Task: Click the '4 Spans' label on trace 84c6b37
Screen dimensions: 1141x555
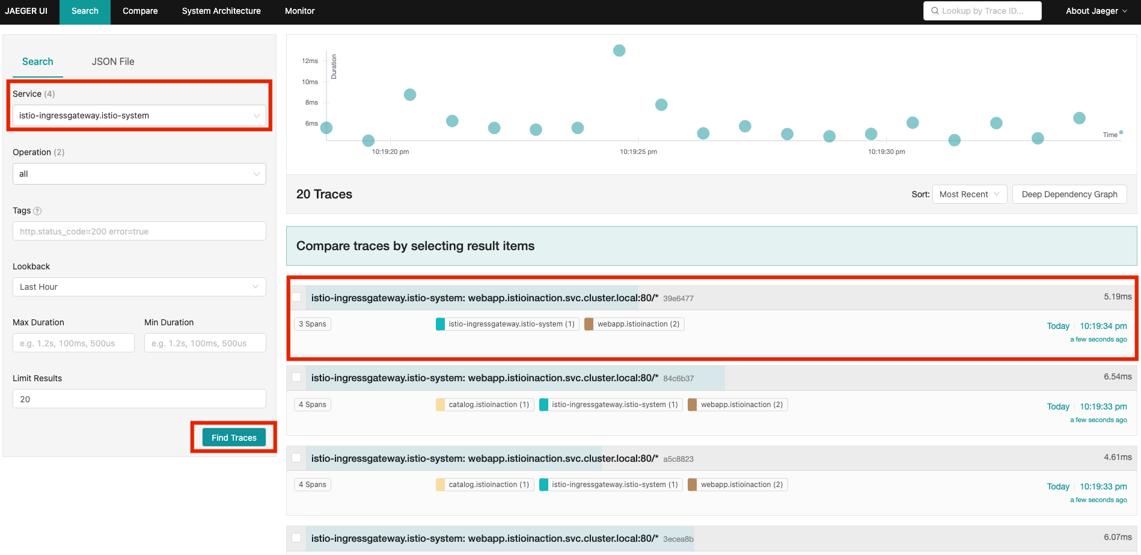Action: click(x=313, y=405)
